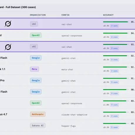This screenshot has height=135, width=135.
Task: Select the xAI badge in the first row
Action: pos(34,24)
